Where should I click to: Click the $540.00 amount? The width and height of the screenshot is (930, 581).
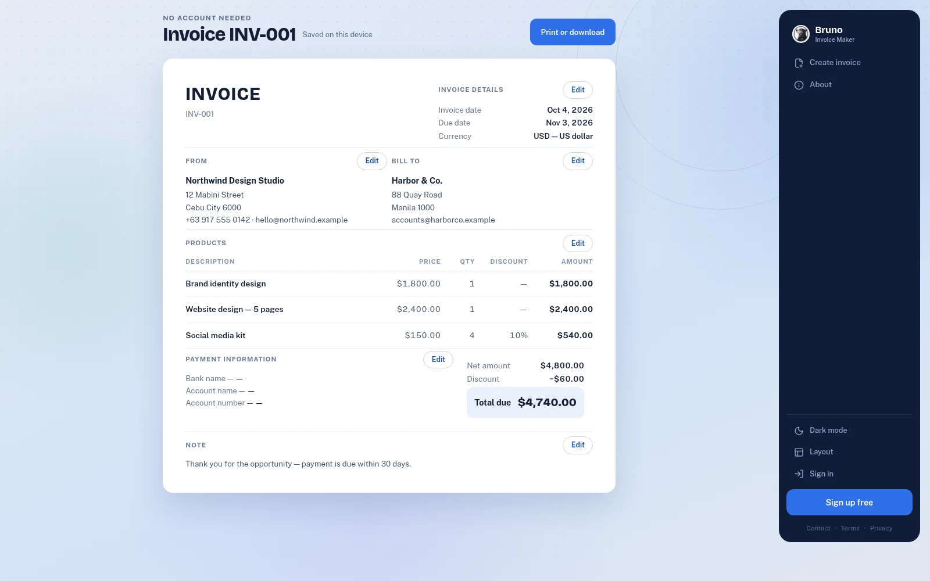click(x=575, y=336)
